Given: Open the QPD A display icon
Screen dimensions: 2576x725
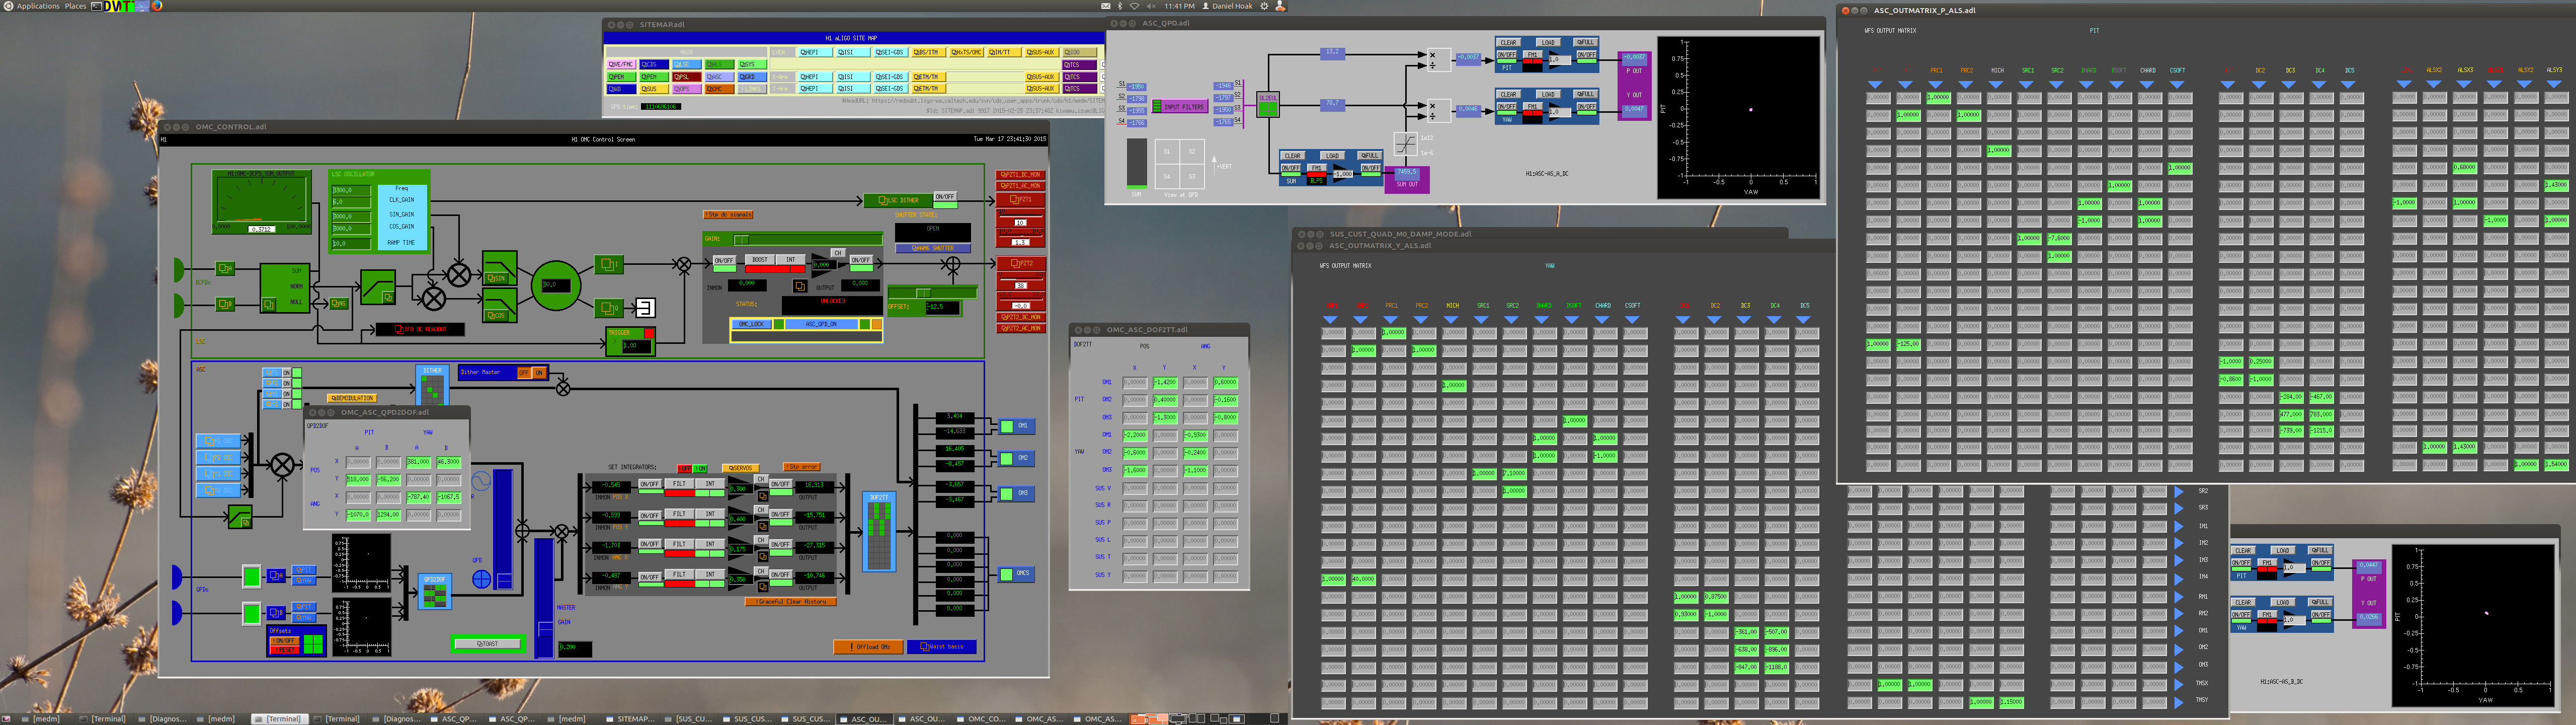Looking at the screenshot, I should 276,577.
